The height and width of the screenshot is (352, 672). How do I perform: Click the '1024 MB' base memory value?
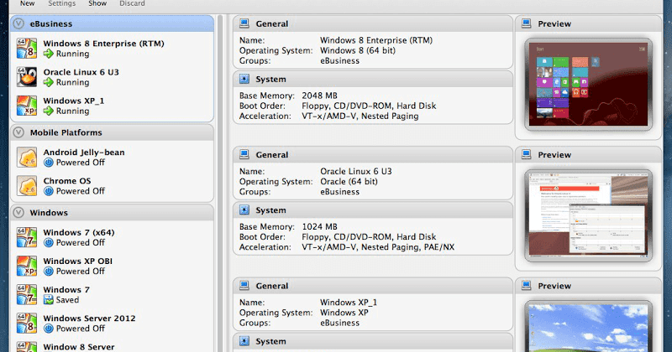click(x=319, y=226)
